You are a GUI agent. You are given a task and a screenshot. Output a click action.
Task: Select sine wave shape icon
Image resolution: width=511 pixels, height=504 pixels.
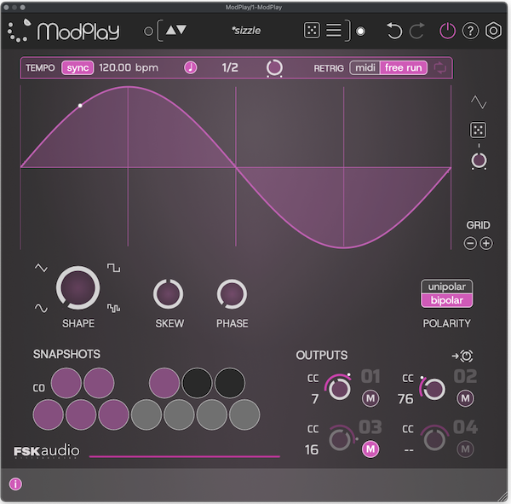point(41,308)
